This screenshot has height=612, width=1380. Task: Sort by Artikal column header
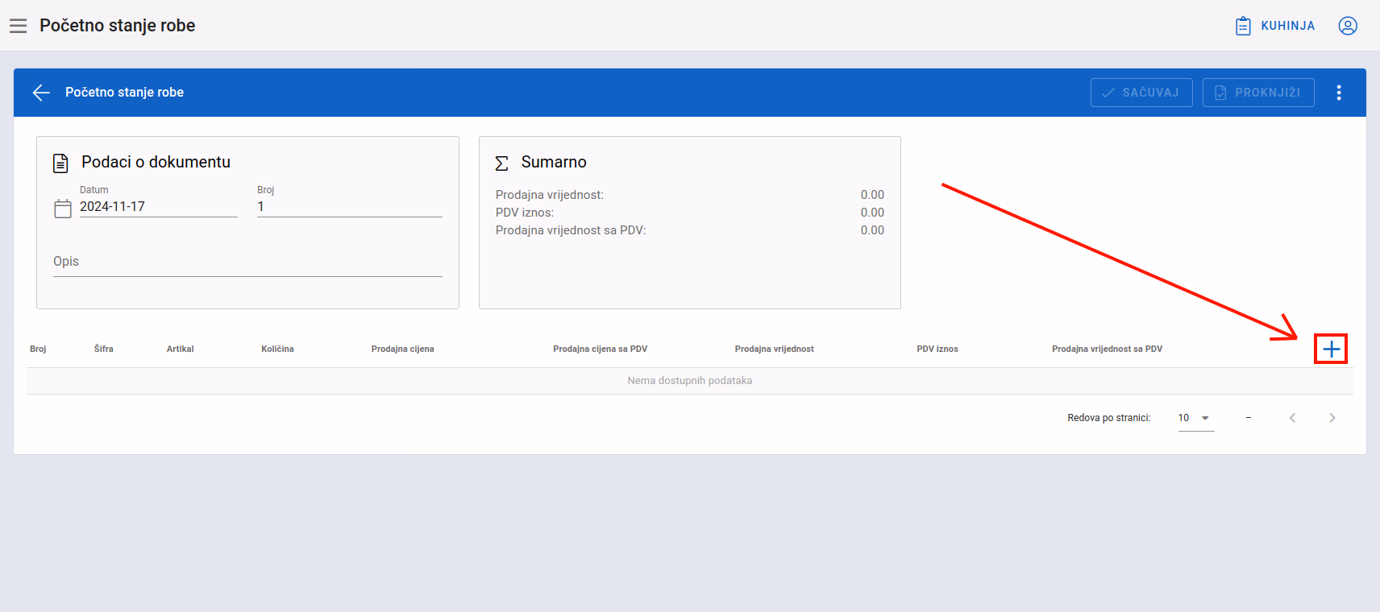pos(181,349)
